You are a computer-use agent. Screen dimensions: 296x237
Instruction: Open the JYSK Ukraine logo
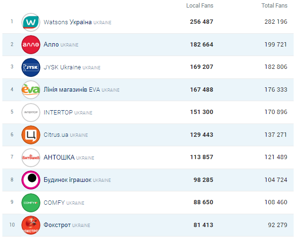pos(31,67)
